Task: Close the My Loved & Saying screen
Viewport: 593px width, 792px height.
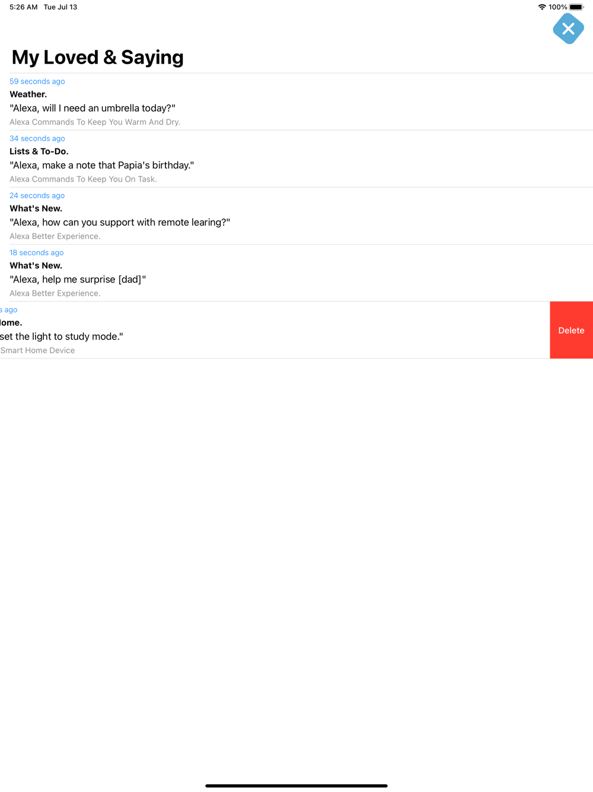Action: pos(568,28)
